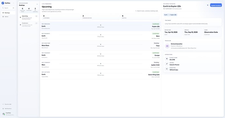Click the Earth → Kepler-22b route chip

click(x=170, y=15)
